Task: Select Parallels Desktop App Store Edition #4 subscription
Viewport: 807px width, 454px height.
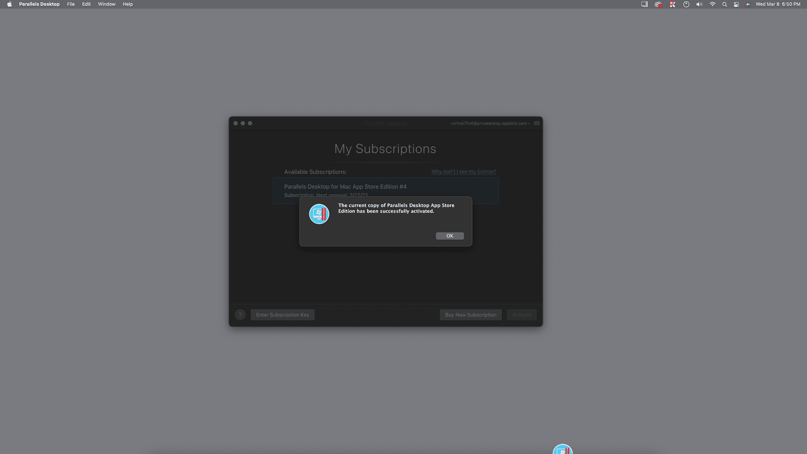Action: (386, 190)
